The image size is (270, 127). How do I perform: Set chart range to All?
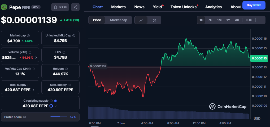point(237,20)
